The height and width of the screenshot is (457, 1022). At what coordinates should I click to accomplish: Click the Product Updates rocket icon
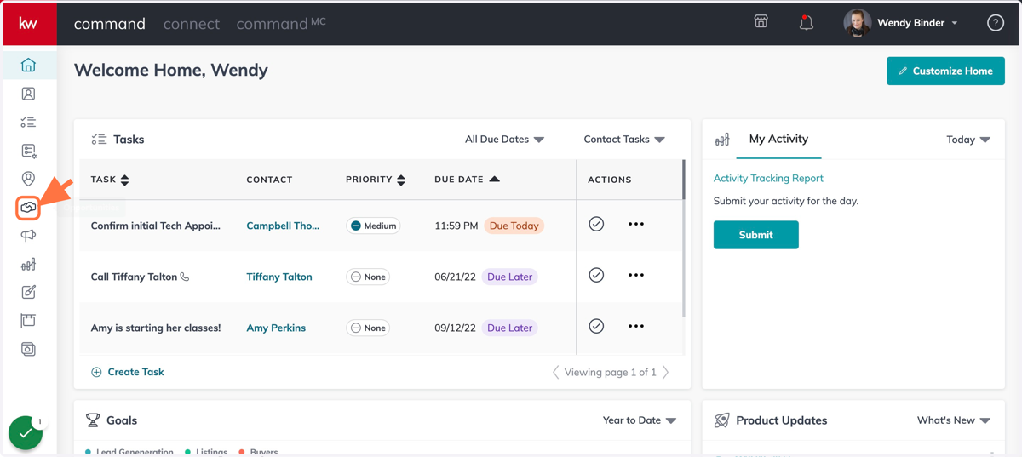pyautogui.click(x=721, y=420)
